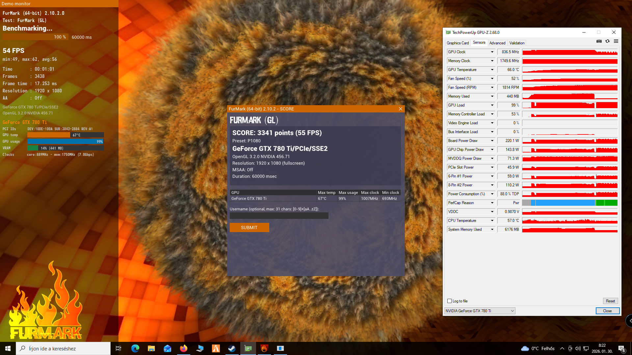Viewport: 632px width, 355px height.
Task: Open Steam from the taskbar
Action: pyautogui.click(x=232, y=348)
